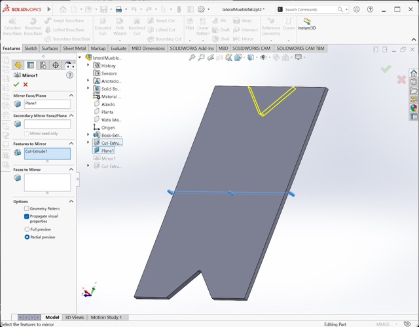This screenshot has height=327, width=419.
Task: Open 3D Views bottom tab
Action: tap(75, 317)
